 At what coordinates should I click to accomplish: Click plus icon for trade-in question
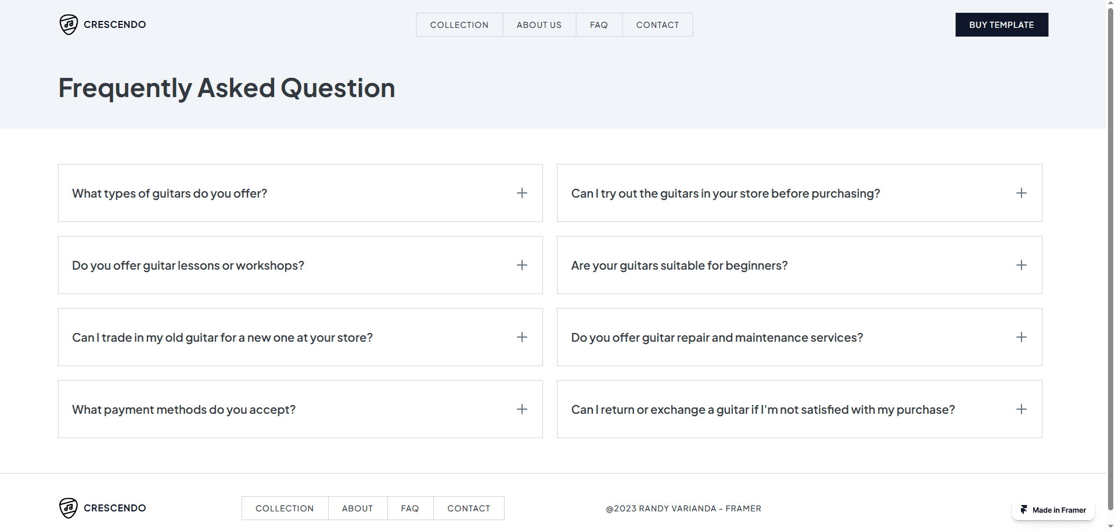tap(522, 337)
